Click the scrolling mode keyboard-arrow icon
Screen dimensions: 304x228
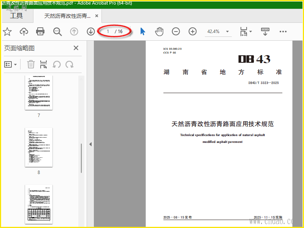[265, 32]
